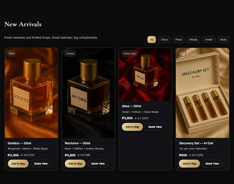The height and width of the screenshot is (184, 234).
Task: Click the Online Only badge on Atlas
Action: click(x=129, y=54)
